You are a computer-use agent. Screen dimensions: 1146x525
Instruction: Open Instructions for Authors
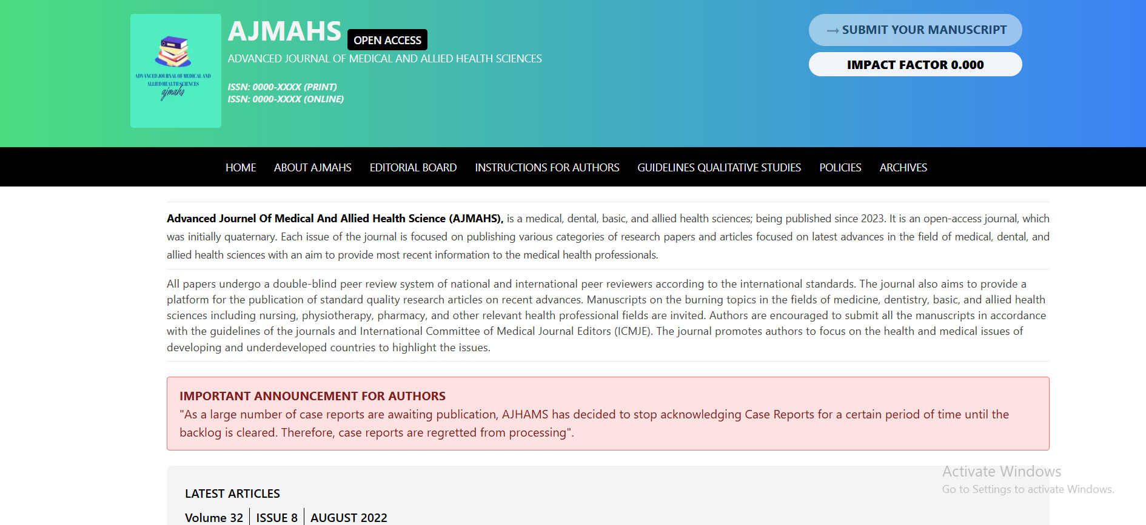547,168
